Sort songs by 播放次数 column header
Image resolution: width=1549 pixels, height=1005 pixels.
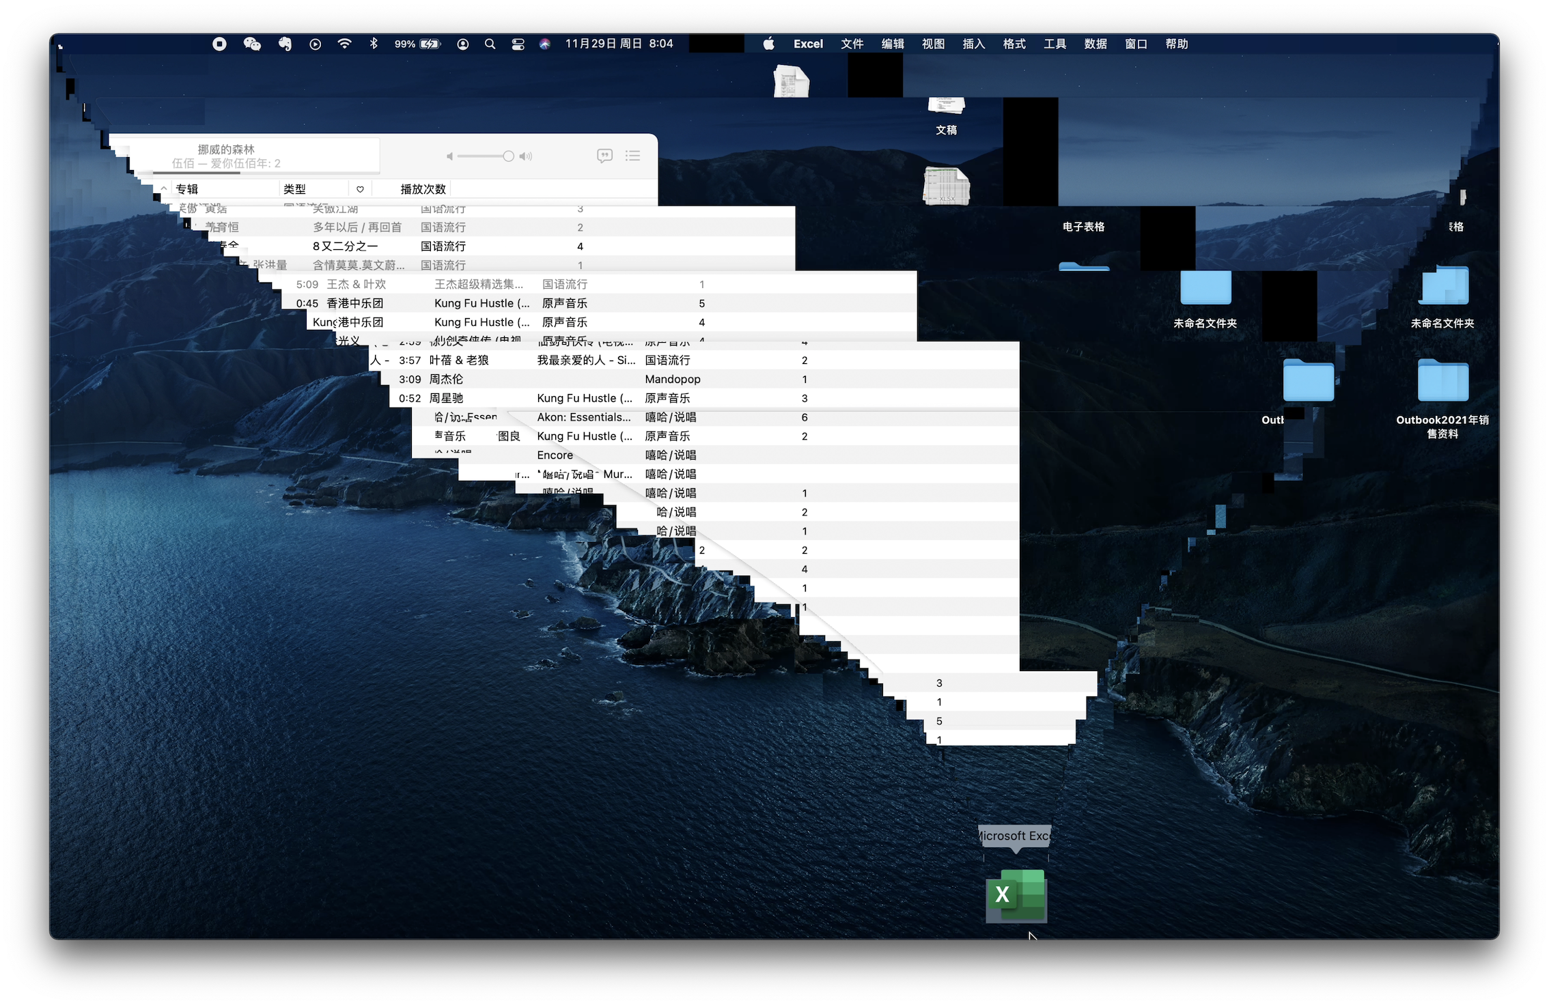coord(423,189)
